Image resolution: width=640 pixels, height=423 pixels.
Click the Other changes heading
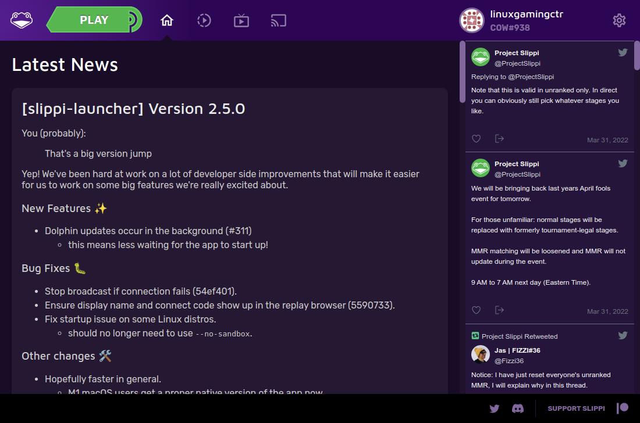click(x=66, y=356)
